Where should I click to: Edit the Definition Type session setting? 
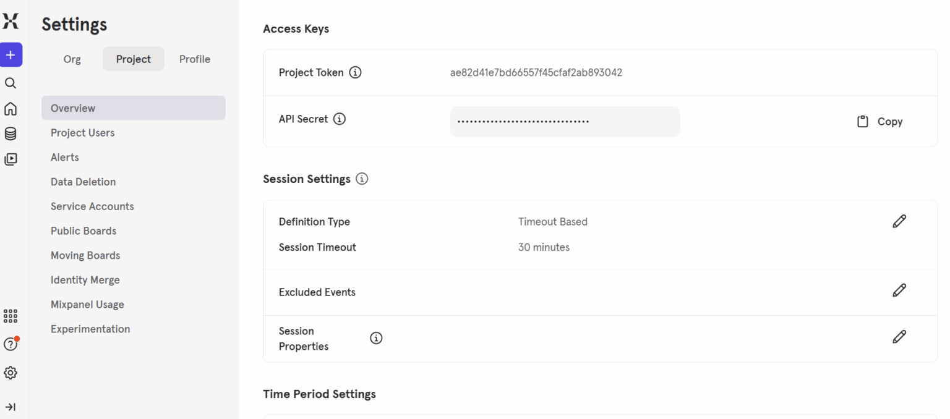click(x=899, y=221)
